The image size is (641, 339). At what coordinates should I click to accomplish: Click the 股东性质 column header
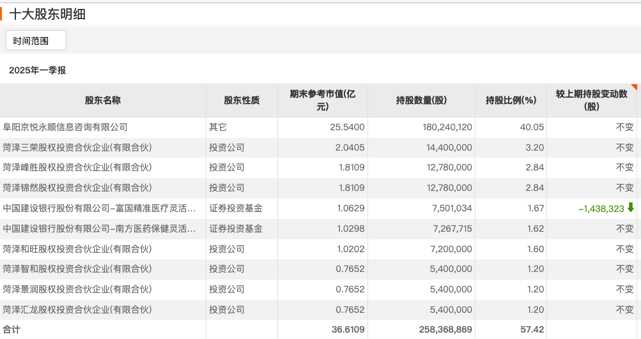(x=242, y=100)
